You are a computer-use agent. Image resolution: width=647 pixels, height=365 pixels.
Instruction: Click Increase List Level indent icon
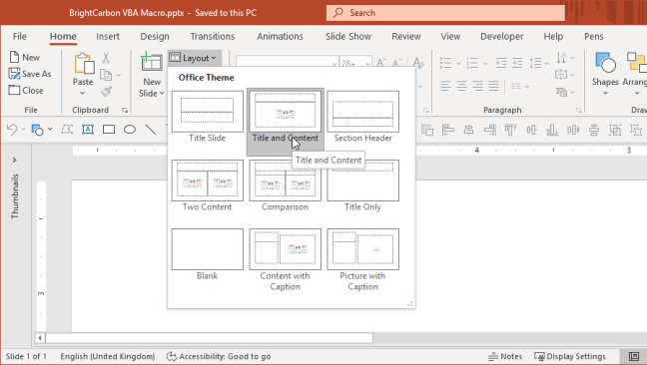(x=517, y=63)
